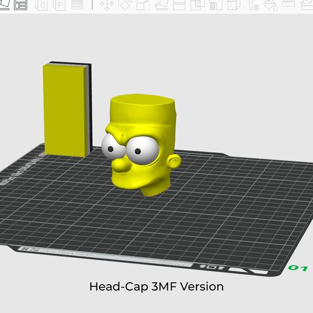Open the Text Shape tool
Image resolution: width=313 pixels, height=313 pixels.
pos(254,5)
